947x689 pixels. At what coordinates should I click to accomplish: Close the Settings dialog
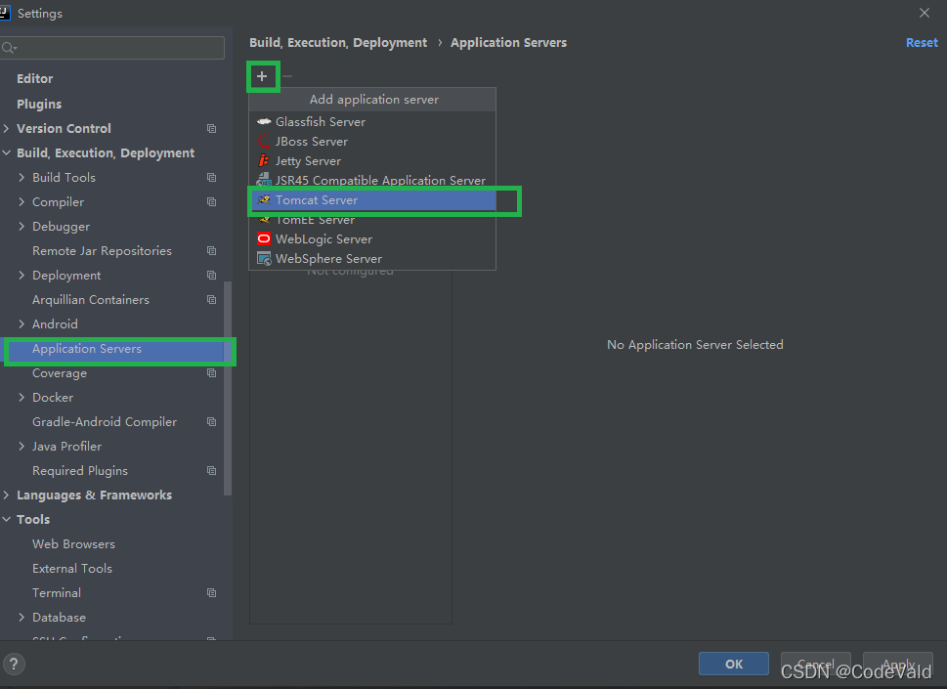coord(925,13)
